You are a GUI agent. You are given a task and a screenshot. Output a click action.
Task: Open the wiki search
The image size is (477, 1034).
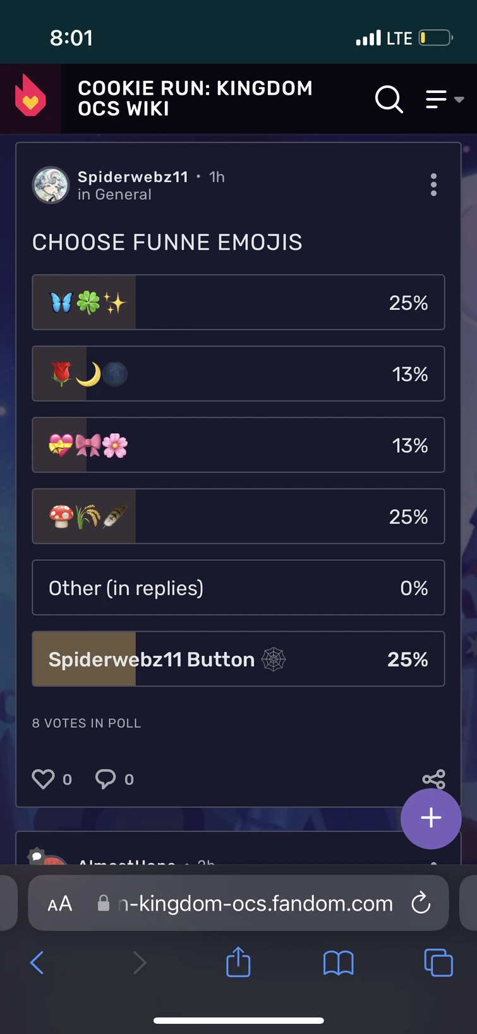click(389, 99)
